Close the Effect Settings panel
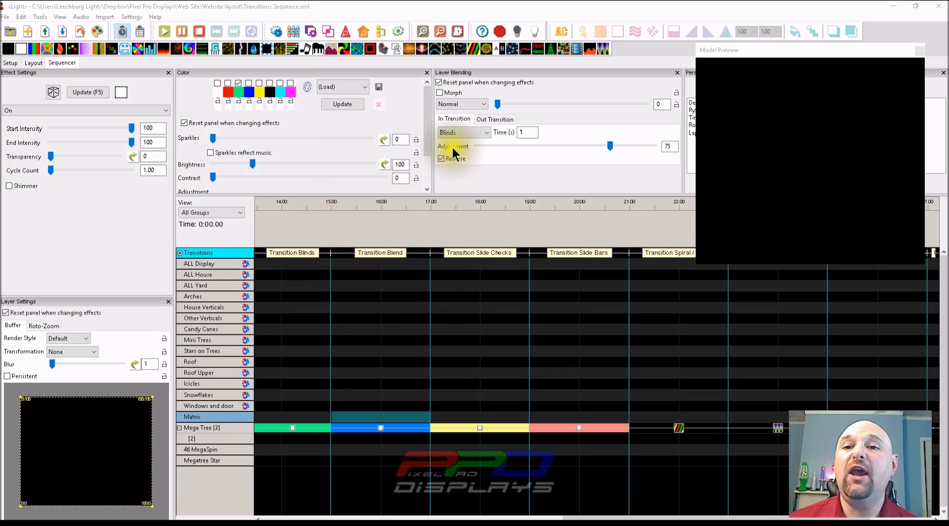This screenshot has height=526, width=949. pos(168,73)
